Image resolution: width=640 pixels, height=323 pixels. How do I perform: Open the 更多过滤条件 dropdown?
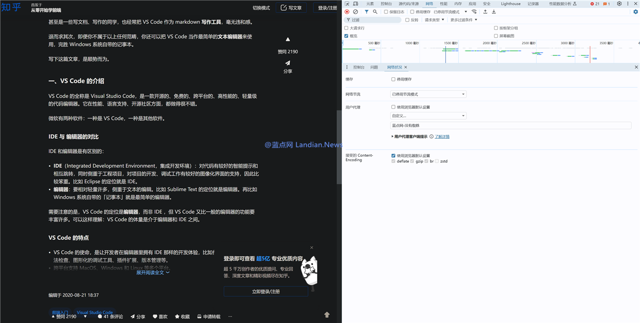[464, 20]
